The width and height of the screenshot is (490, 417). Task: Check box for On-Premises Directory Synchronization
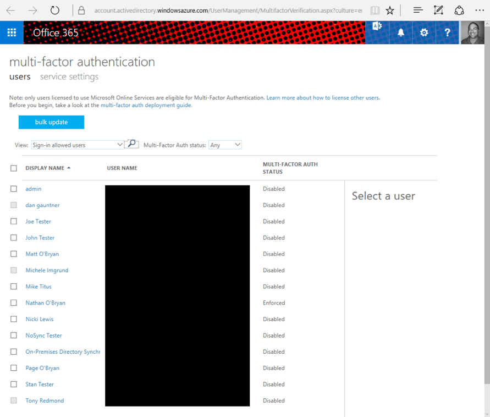pos(13,352)
